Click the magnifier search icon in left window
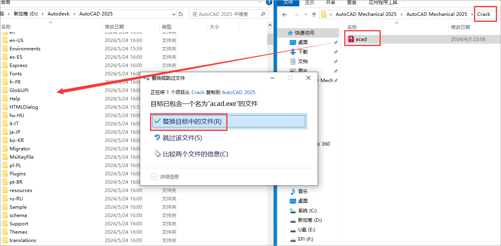 (263, 14)
